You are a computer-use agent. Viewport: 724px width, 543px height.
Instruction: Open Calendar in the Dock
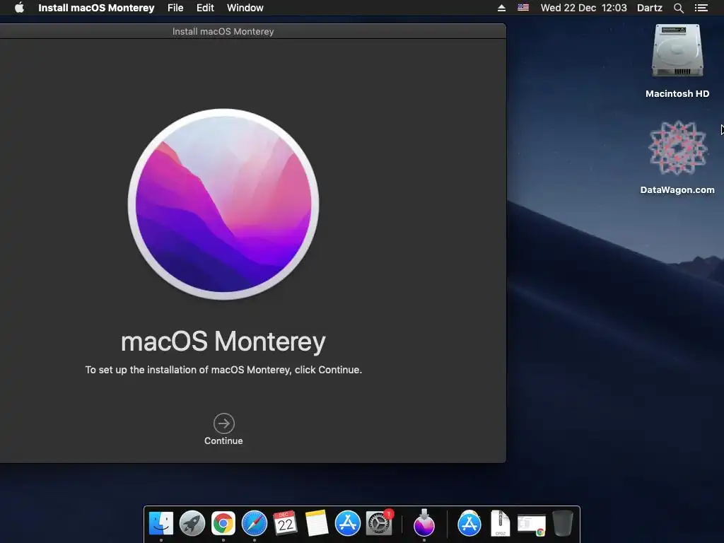click(285, 524)
